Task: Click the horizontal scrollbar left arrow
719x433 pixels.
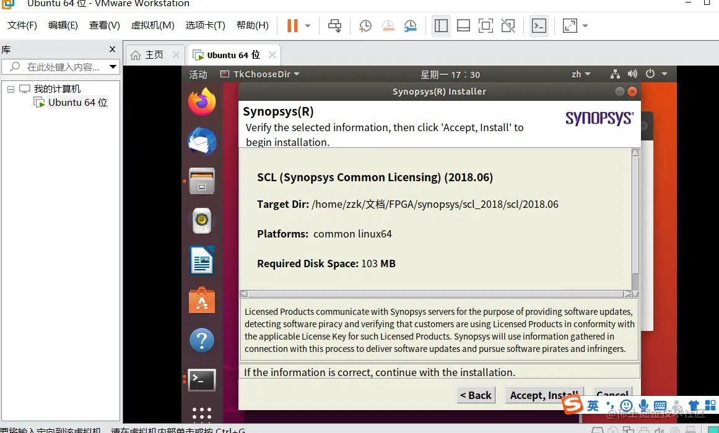Action: click(244, 294)
